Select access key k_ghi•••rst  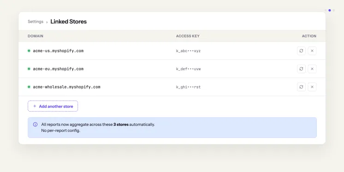[x=188, y=87]
